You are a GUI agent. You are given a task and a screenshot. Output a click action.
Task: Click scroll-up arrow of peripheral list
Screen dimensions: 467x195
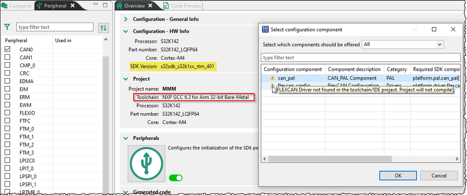tap(106, 40)
